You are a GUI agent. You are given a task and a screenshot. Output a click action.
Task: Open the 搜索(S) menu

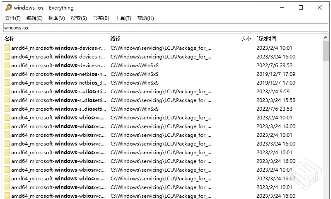(x=79, y=18)
